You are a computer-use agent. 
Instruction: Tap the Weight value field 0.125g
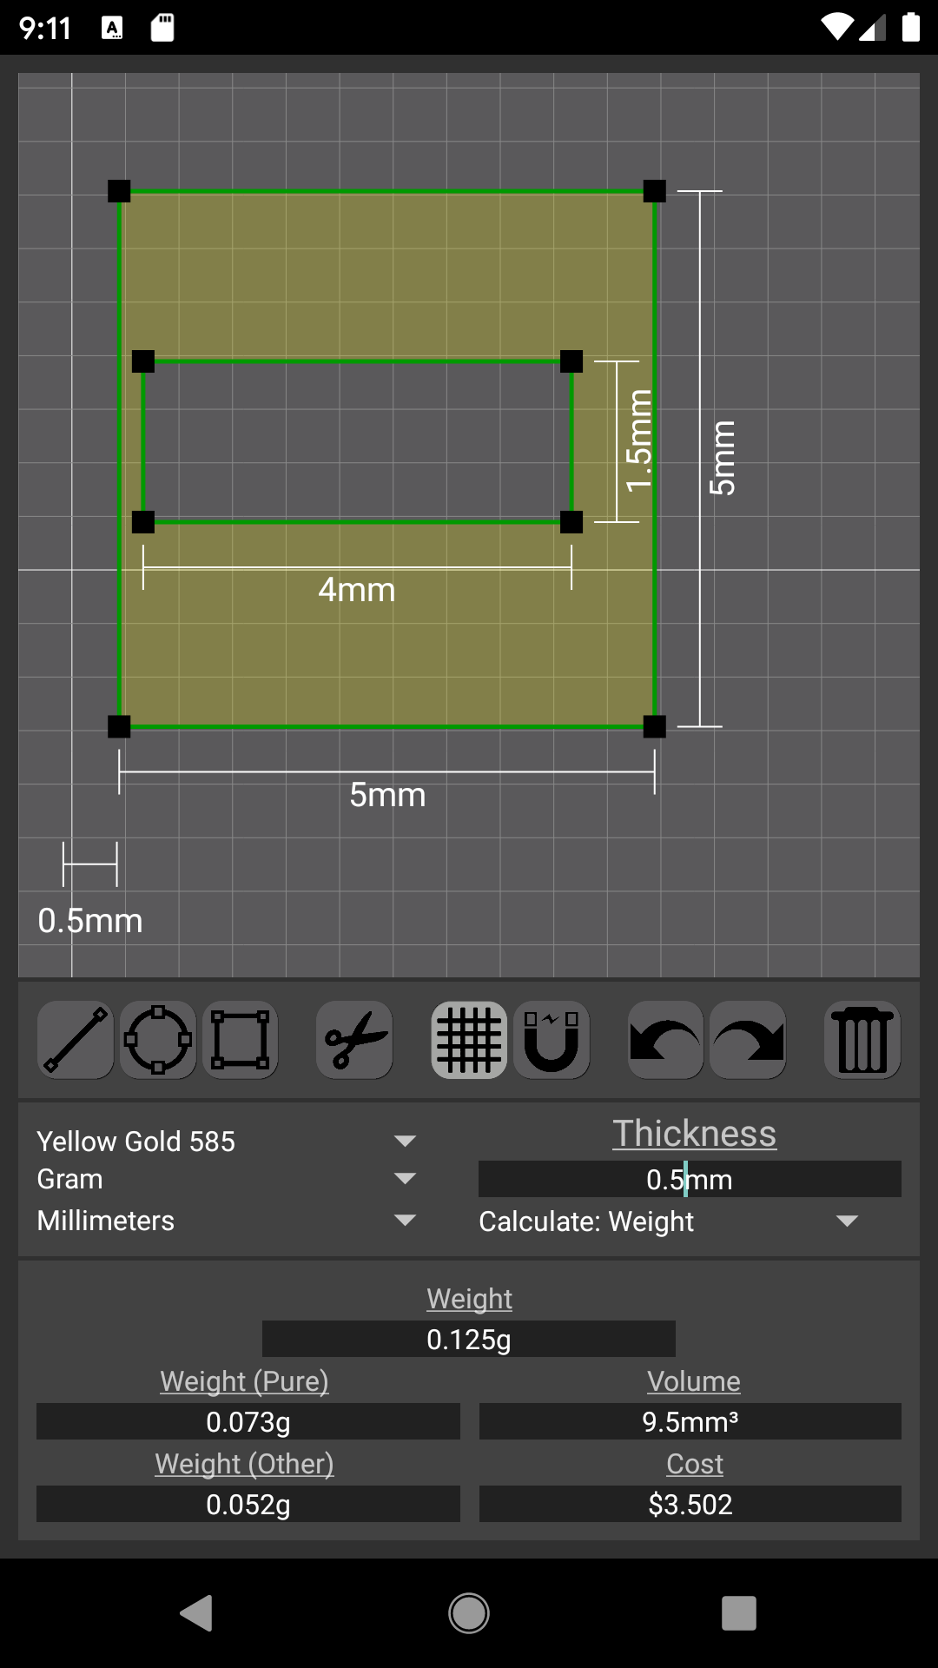coord(469,1339)
